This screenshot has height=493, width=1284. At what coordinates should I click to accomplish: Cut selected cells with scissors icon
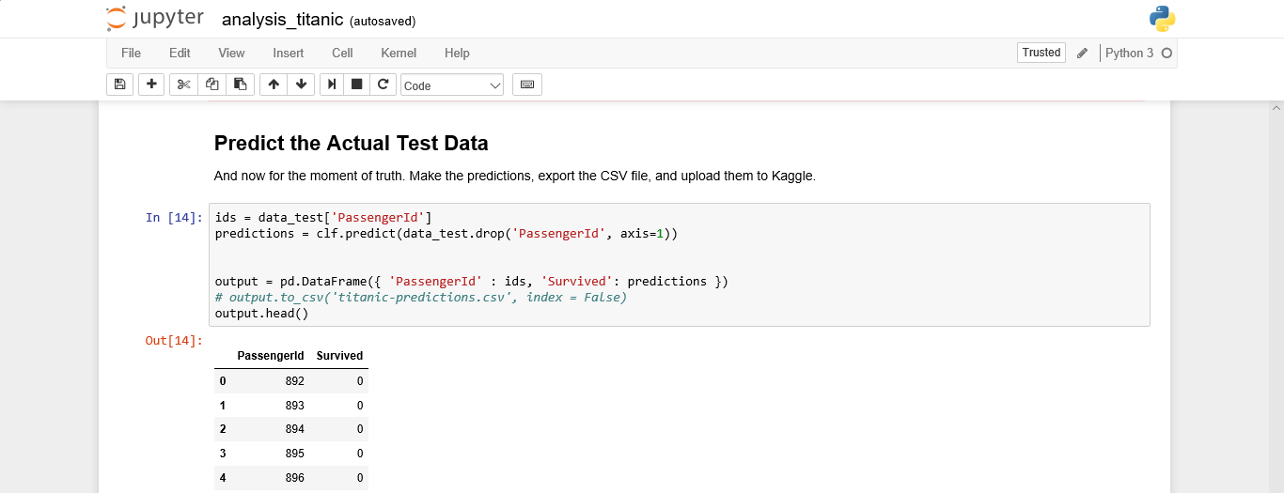tap(183, 85)
